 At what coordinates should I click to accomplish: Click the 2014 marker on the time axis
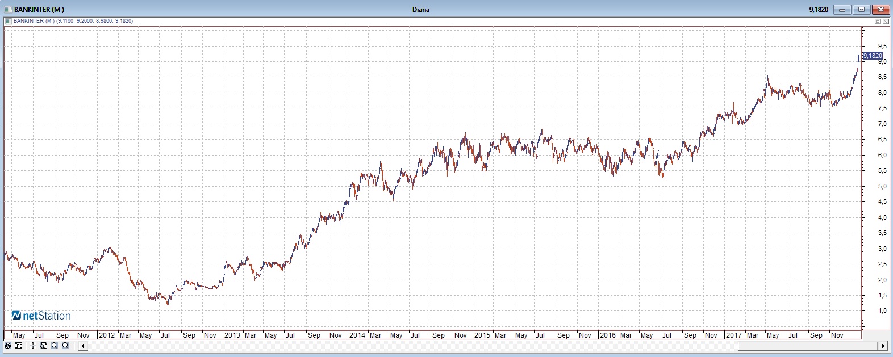click(x=357, y=335)
